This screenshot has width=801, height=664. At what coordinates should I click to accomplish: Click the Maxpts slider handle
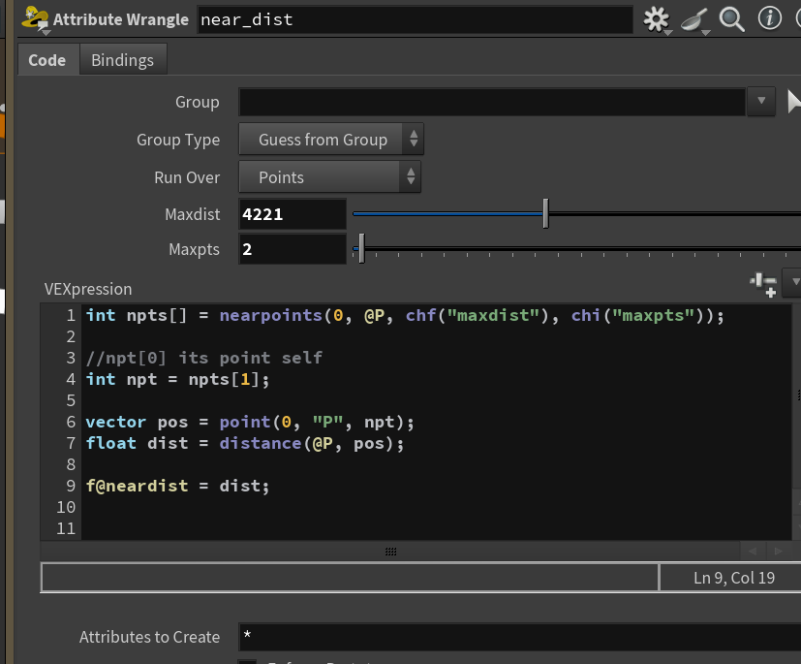(361, 248)
